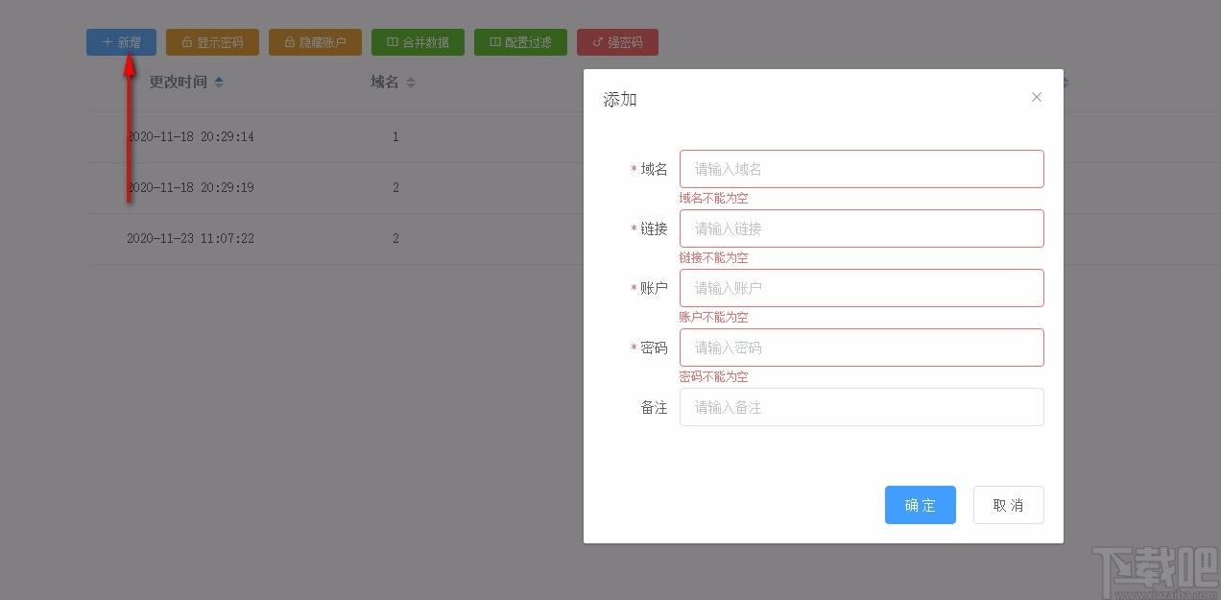Click the 备注 field label
This screenshot has height=600, width=1221.
pos(654,408)
